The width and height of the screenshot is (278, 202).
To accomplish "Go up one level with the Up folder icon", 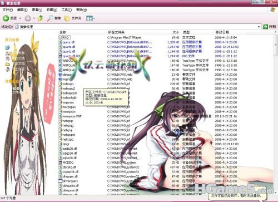I will point(41,18).
